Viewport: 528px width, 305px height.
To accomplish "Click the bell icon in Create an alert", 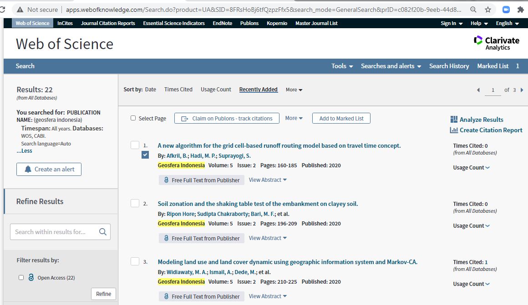I will pyautogui.click(x=28, y=169).
